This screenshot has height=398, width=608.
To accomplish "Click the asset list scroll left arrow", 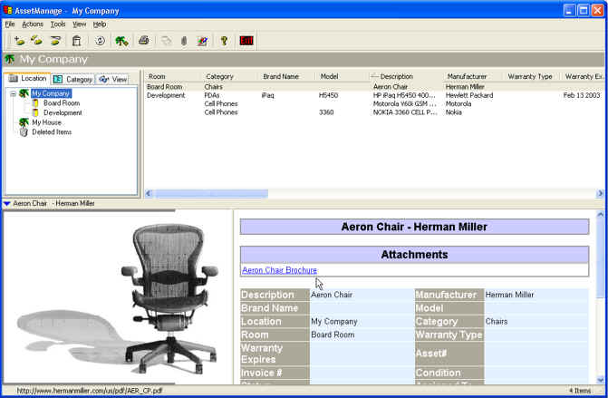I will point(149,193).
